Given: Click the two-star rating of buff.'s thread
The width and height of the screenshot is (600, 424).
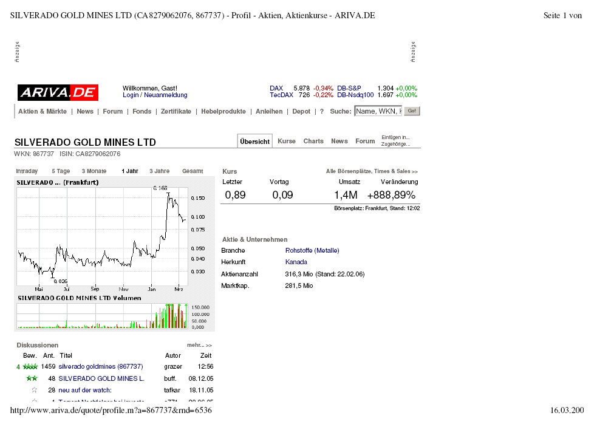Looking at the screenshot, I should 32,378.
